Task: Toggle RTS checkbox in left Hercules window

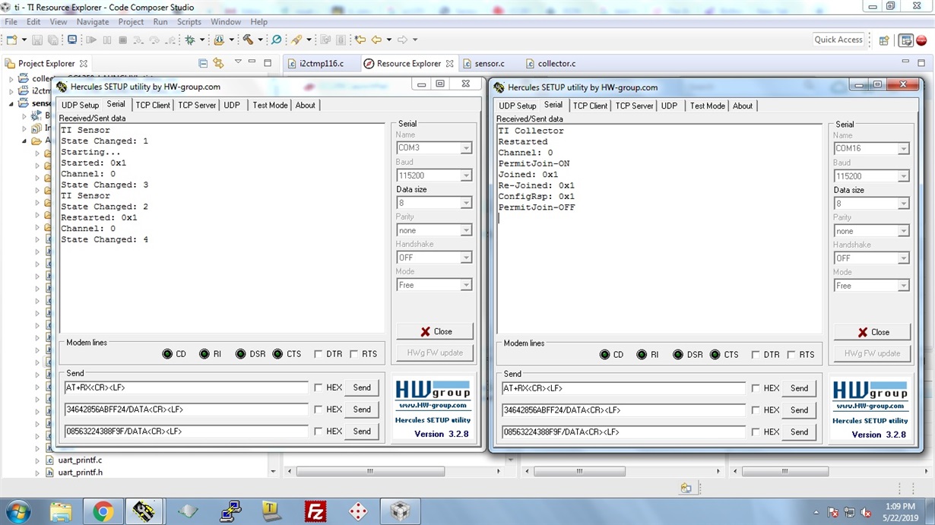Action: click(x=353, y=354)
